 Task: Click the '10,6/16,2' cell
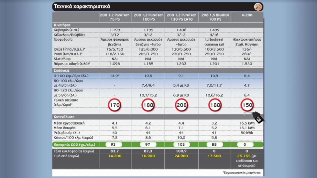coord(214,95)
